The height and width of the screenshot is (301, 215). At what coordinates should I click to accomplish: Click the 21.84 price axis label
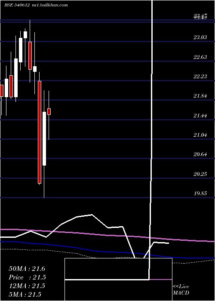[x=200, y=95]
